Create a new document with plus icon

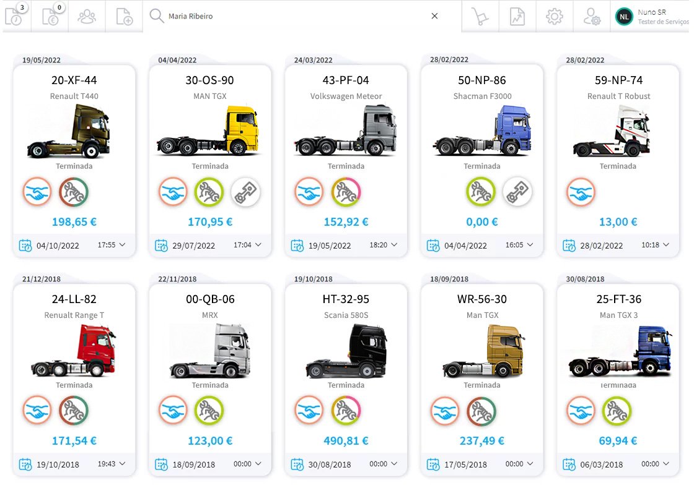(124, 16)
